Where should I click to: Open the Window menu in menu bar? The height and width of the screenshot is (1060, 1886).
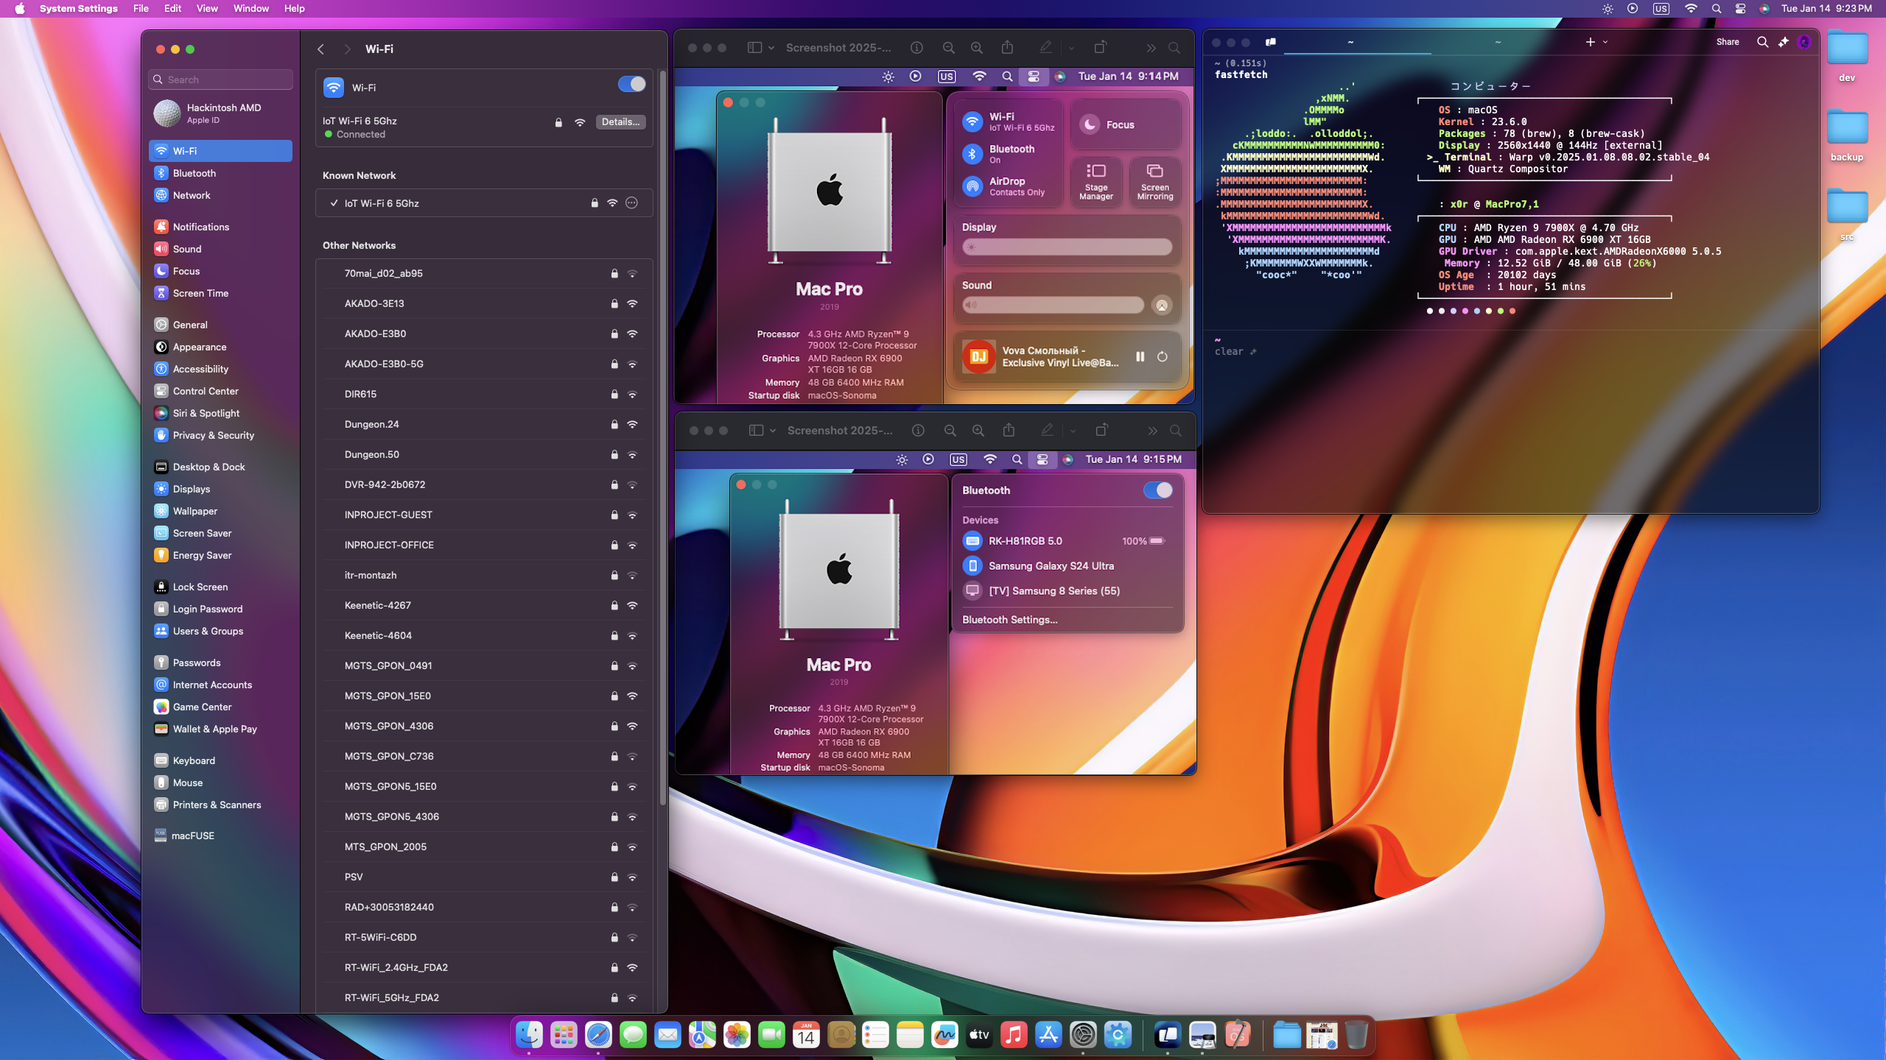(x=250, y=9)
